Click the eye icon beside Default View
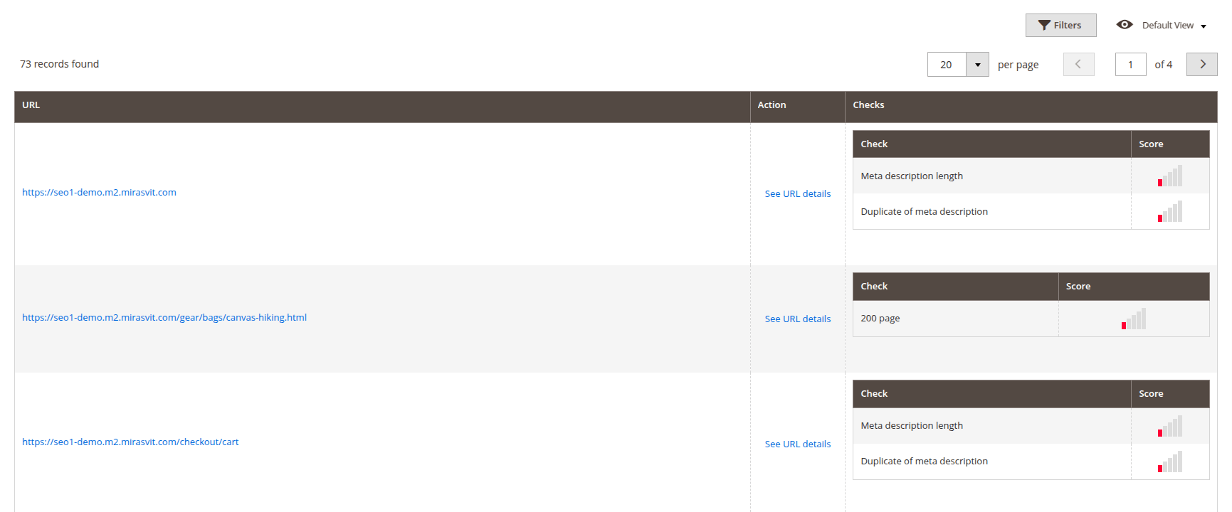This screenshot has width=1232, height=512. tap(1125, 25)
